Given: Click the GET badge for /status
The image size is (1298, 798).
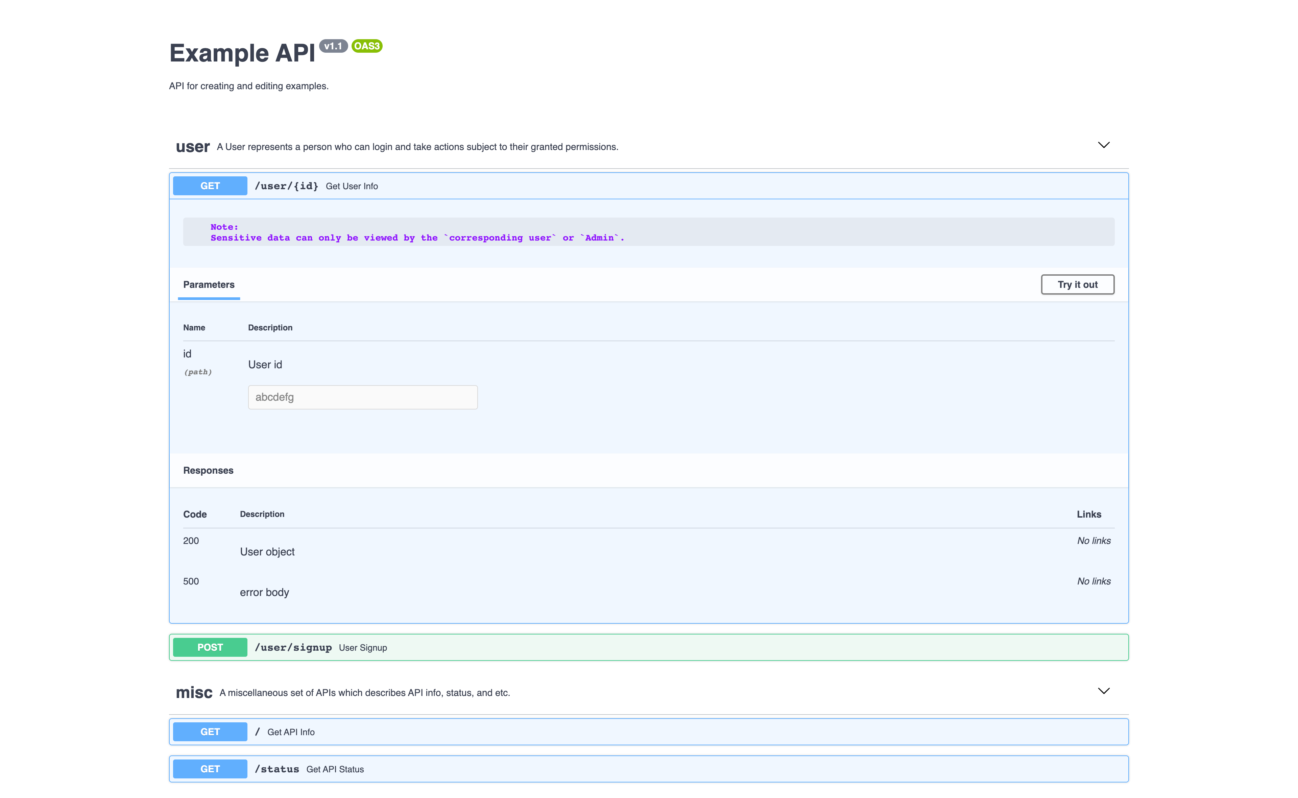Looking at the screenshot, I should point(210,769).
